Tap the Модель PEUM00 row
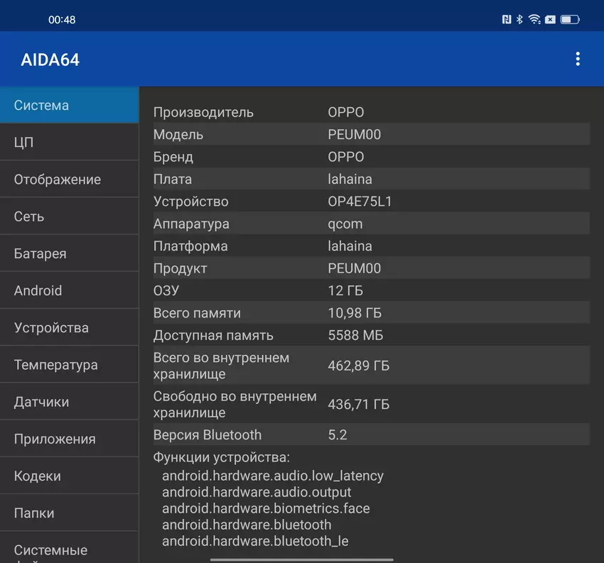The width and height of the screenshot is (604, 563). click(x=371, y=134)
